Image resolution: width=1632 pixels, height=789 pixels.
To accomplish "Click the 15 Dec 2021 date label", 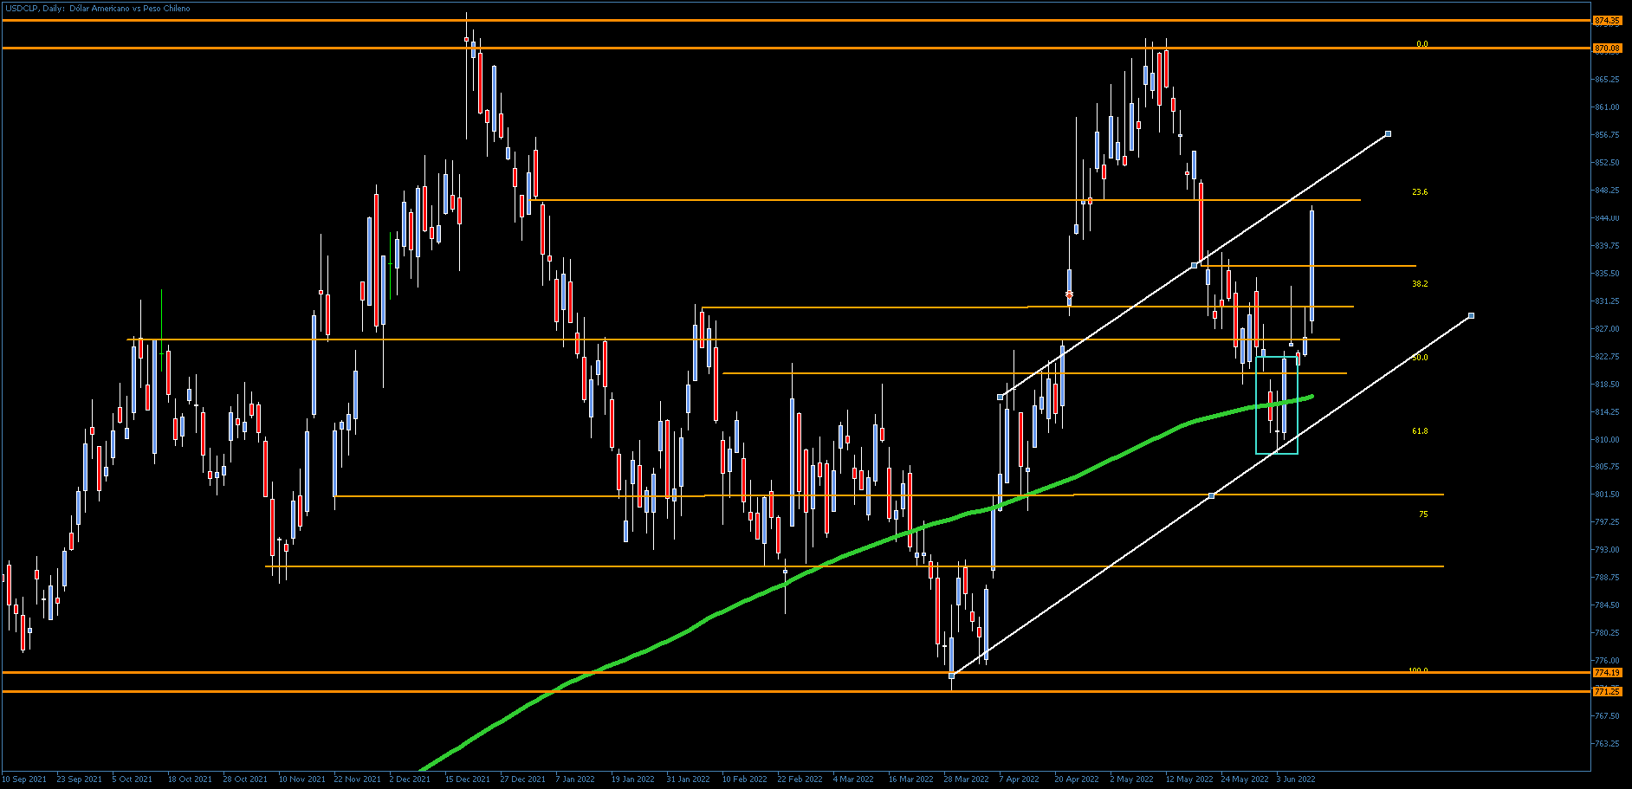I will (467, 779).
